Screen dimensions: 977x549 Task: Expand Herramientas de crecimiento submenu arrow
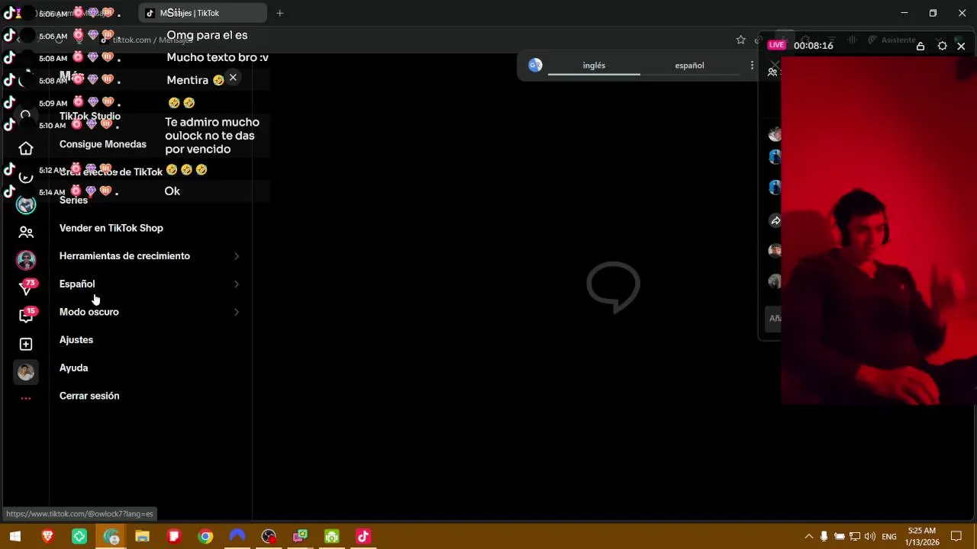(x=237, y=256)
